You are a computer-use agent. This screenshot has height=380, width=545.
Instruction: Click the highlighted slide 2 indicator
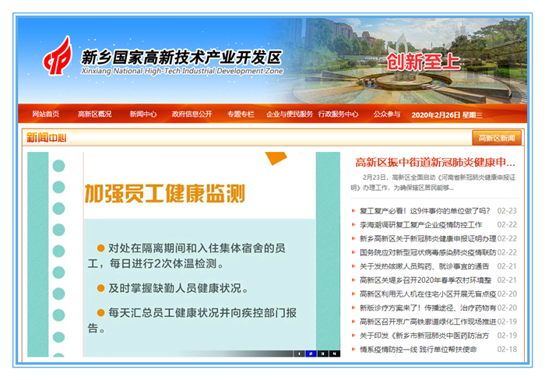click(310, 353)
